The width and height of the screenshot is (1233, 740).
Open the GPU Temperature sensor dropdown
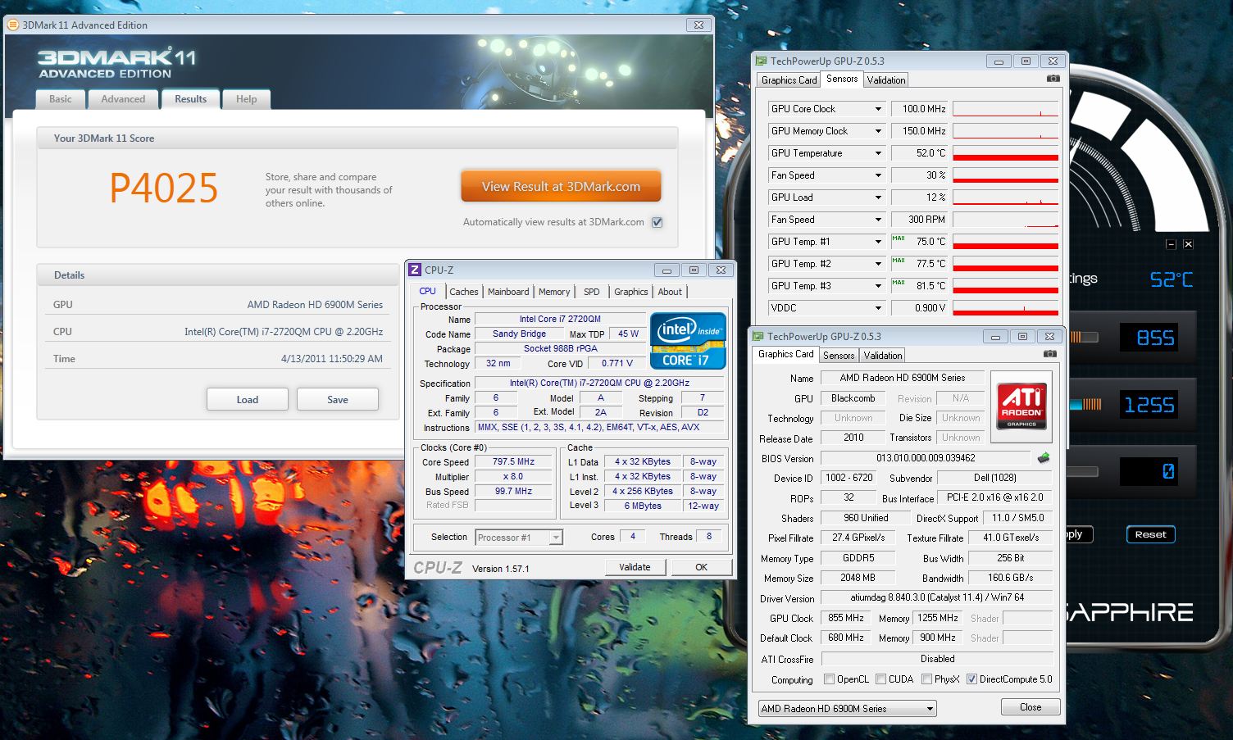[878, 153]
